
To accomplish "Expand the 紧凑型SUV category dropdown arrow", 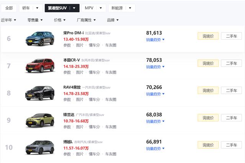I will [x=74, y=8].
